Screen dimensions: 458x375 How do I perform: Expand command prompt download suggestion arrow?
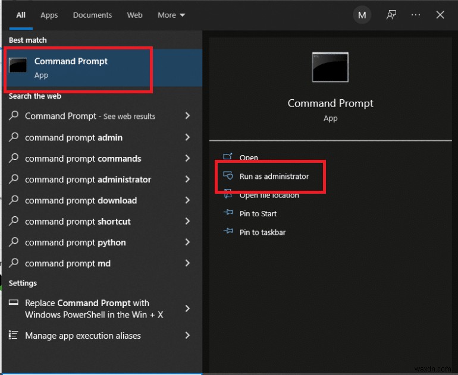(187, 200)
